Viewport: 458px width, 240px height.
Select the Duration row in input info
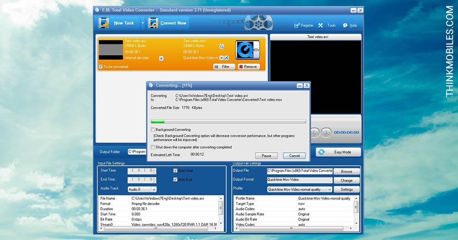point(158,209)
